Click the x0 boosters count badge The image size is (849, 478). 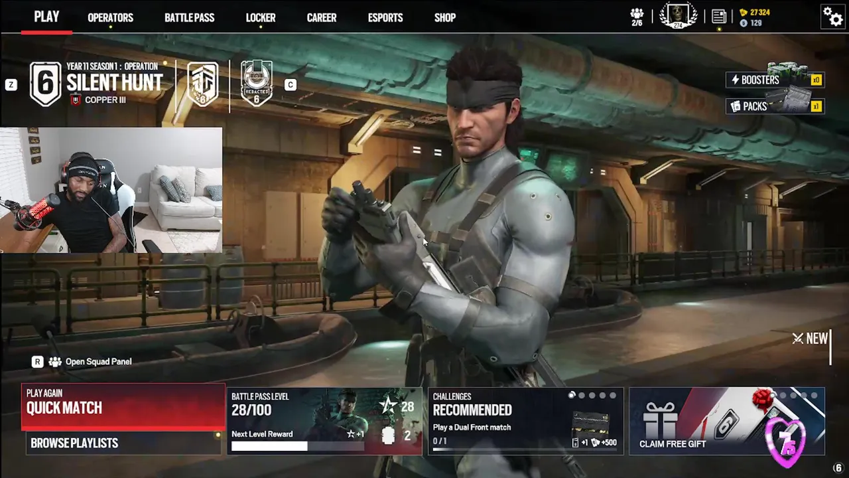(x=816, y=80)
